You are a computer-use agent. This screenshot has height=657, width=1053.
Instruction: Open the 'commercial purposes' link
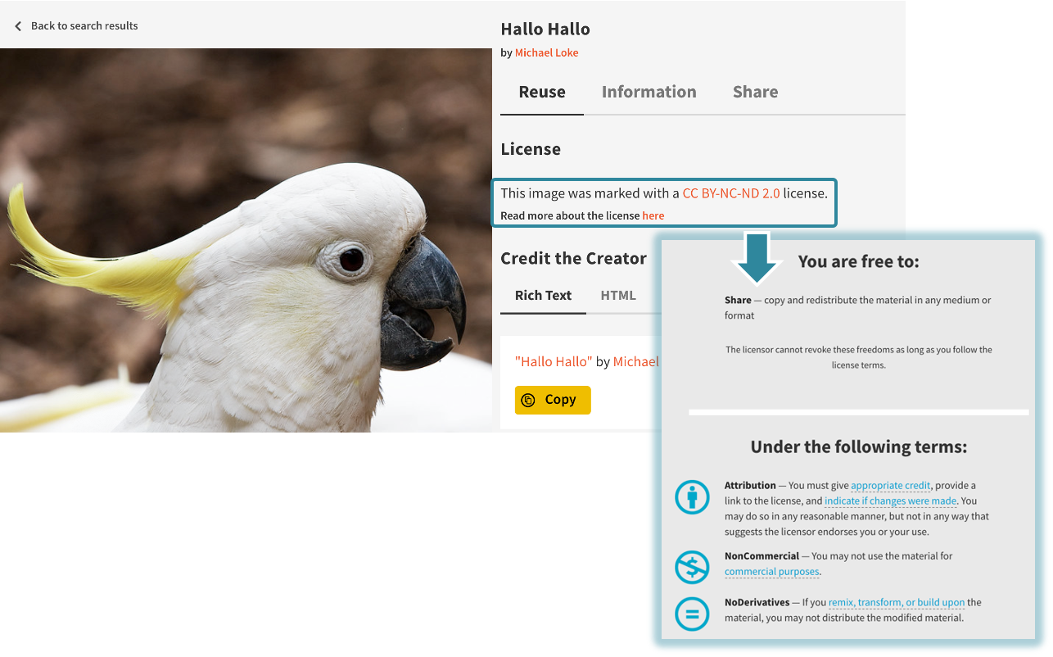[772, 572]
